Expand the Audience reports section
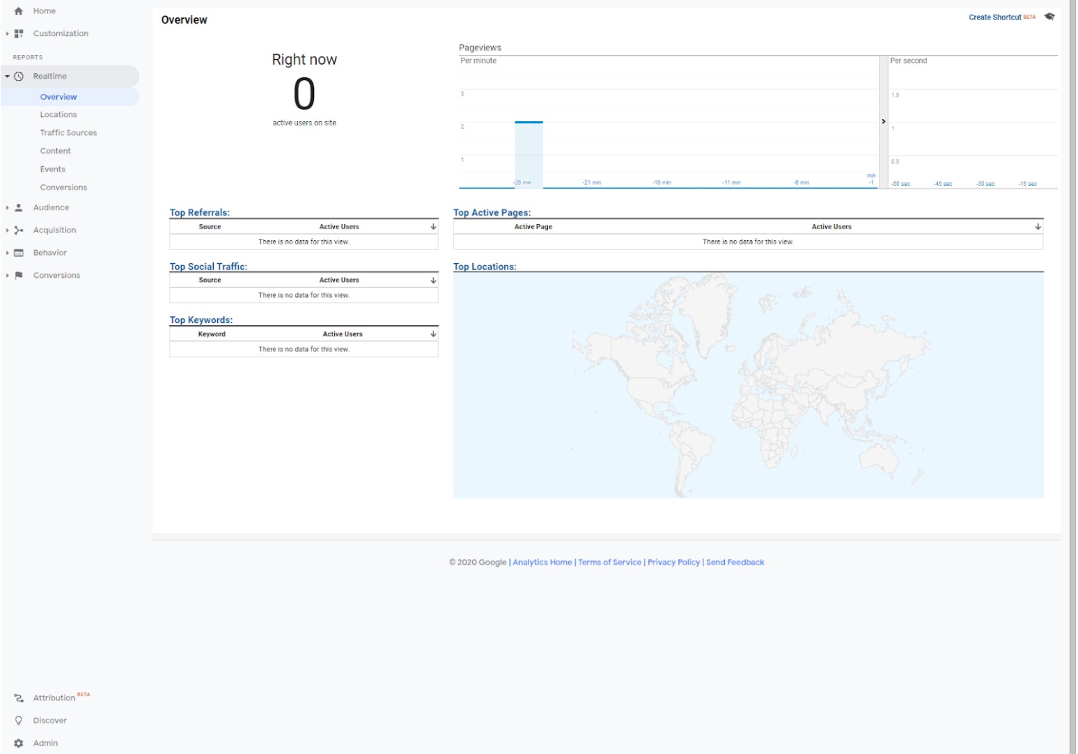 pyautogui.click(x=8, y=207)
